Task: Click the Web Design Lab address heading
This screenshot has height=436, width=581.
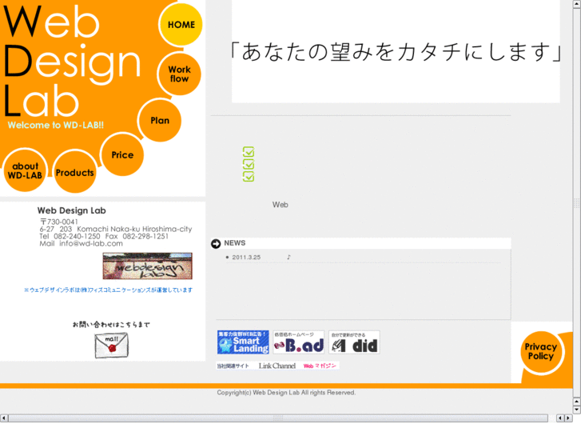Action: [71, 210]
